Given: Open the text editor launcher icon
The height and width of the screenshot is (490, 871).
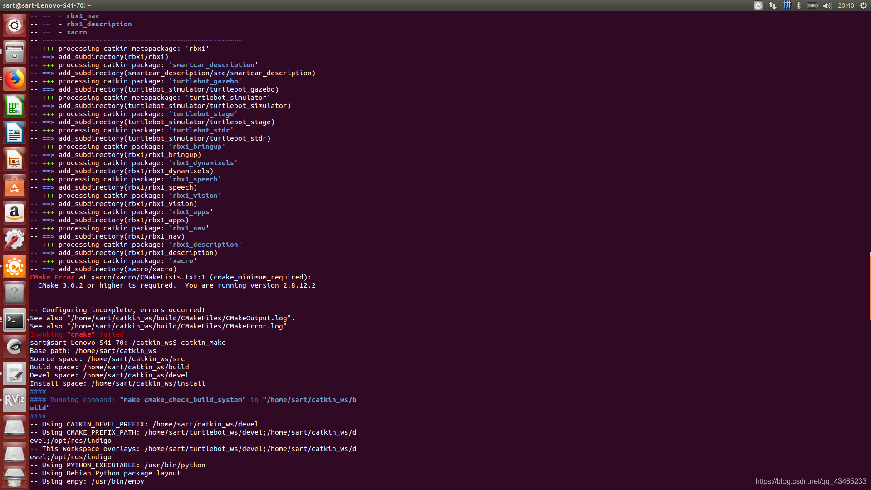Looking at the screenshot, I should click(15, 374).
